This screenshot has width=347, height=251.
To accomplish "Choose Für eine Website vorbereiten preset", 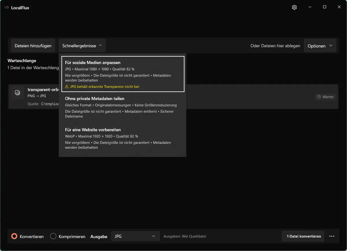I will tap(123, 139).
